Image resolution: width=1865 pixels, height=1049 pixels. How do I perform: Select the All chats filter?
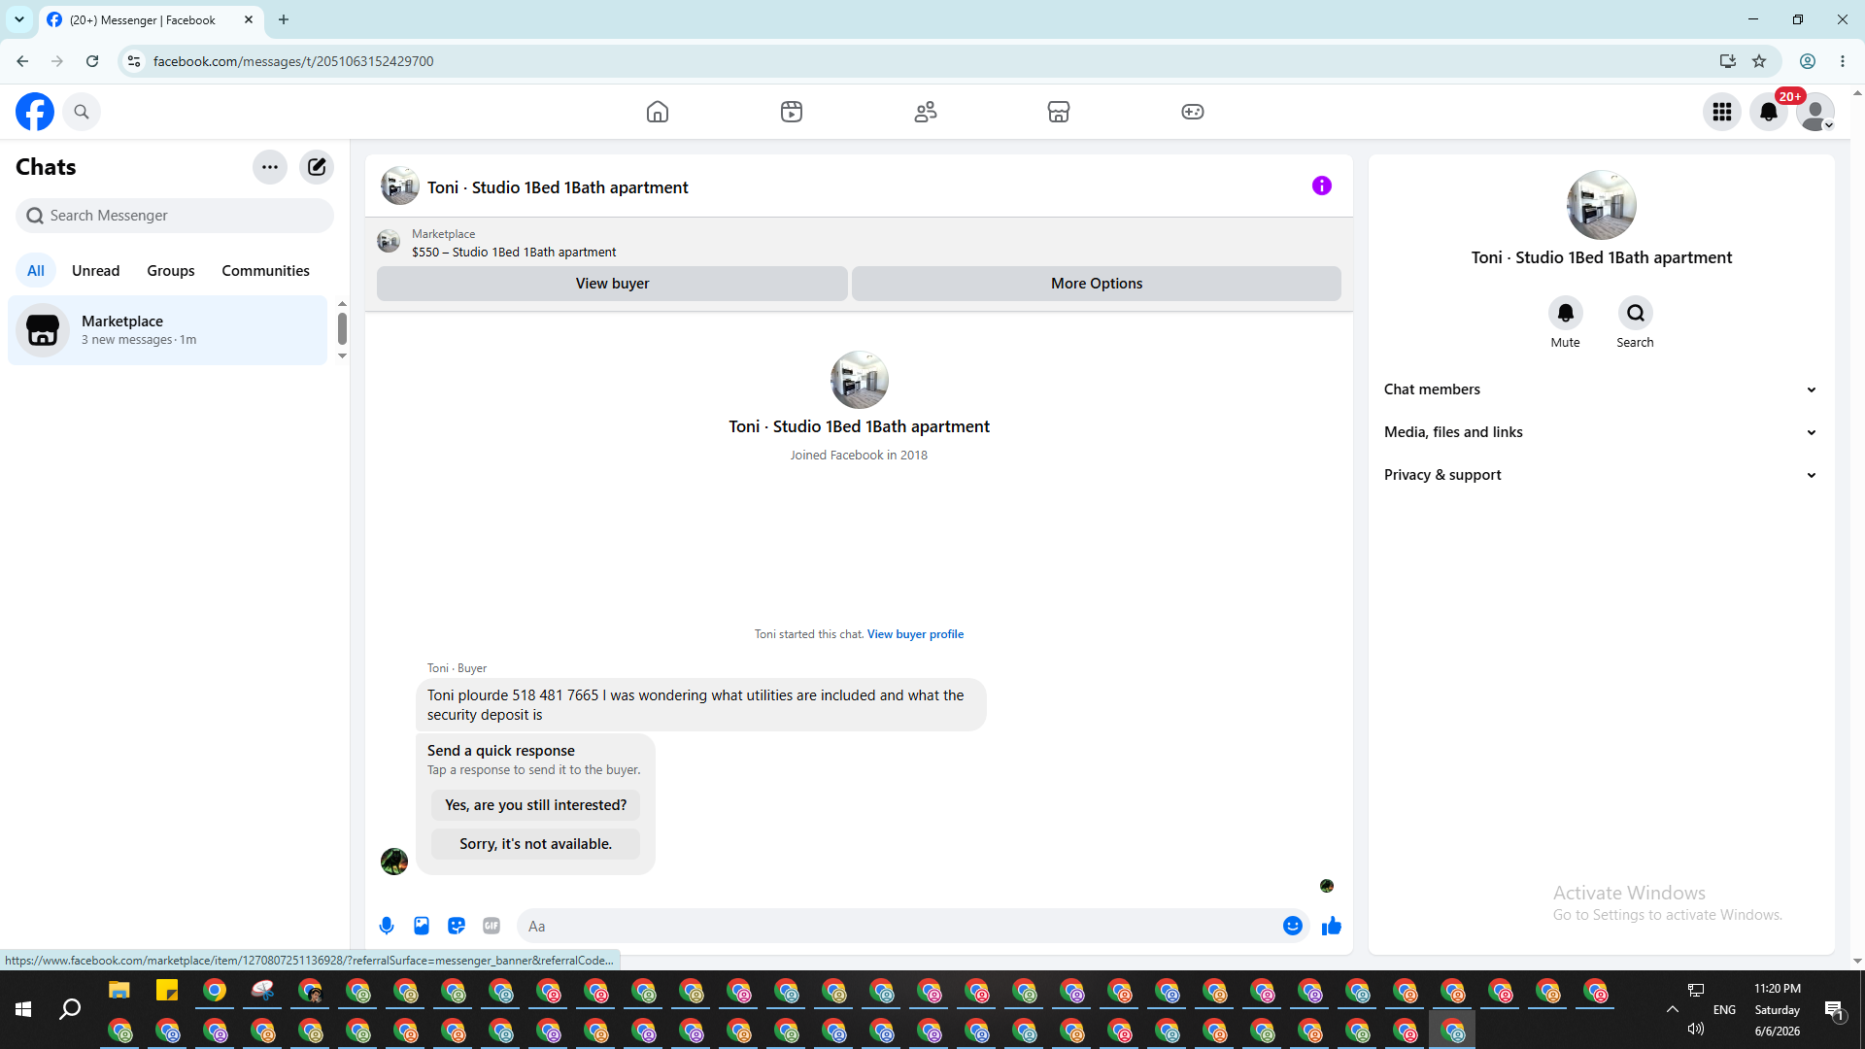point(36,271)
